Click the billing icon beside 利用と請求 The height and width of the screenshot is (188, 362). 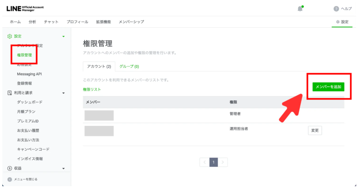(x=10, y=93)
